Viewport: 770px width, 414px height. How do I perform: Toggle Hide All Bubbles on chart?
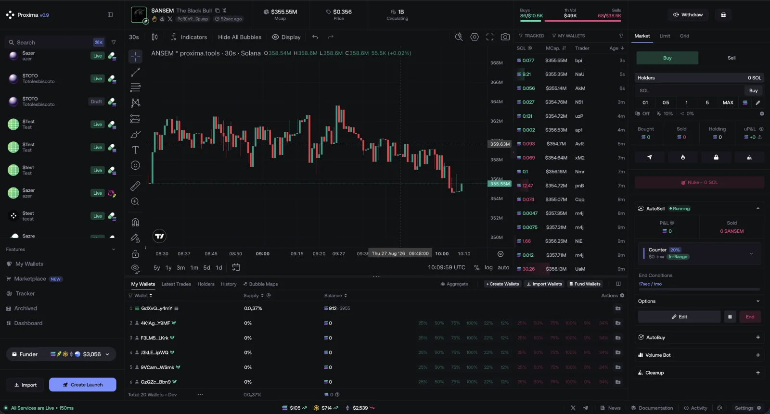[240, 37]
